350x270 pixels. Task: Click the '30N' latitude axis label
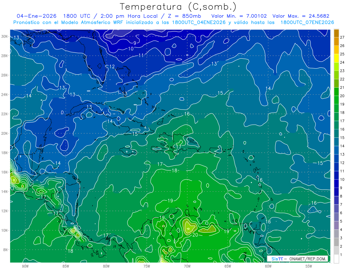tap(4, 36)
